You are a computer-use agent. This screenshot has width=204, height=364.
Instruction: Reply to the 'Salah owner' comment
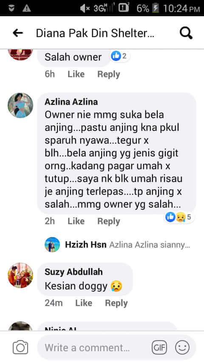pyautogui.click(x=109, y=74)
